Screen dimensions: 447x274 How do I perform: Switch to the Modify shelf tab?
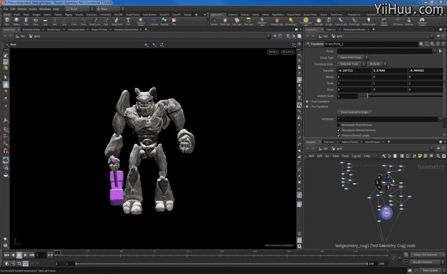coord(17,15)
